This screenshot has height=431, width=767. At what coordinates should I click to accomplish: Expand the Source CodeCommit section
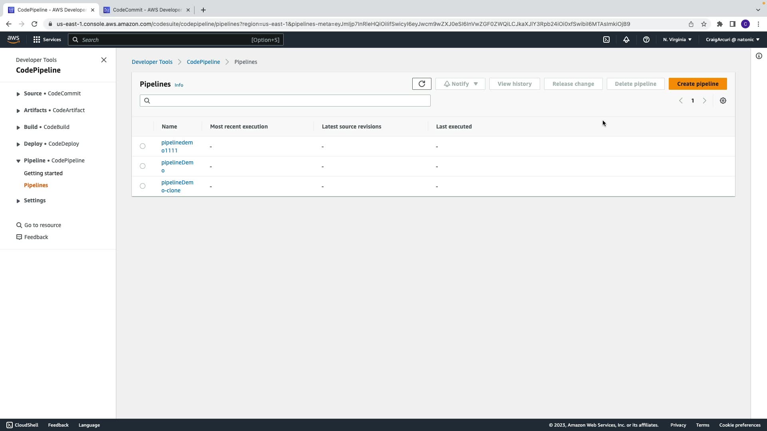(18, 94)
